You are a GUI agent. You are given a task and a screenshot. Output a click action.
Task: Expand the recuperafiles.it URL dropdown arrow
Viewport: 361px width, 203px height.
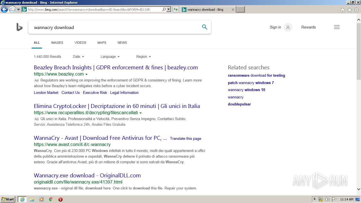140,113
